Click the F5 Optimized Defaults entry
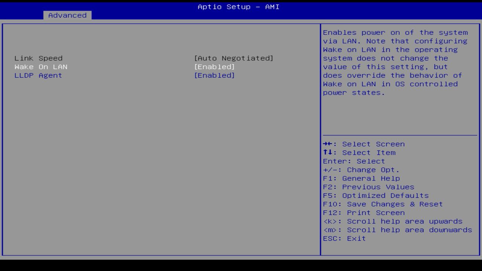 (375, 195)
